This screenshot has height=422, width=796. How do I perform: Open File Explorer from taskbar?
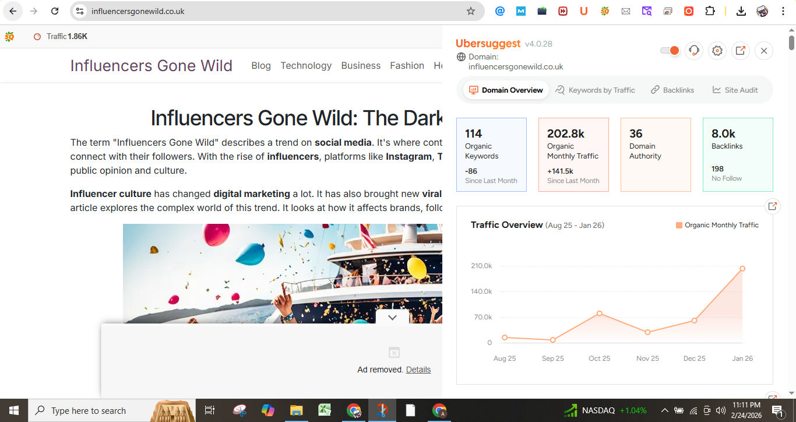coord(297,410)
